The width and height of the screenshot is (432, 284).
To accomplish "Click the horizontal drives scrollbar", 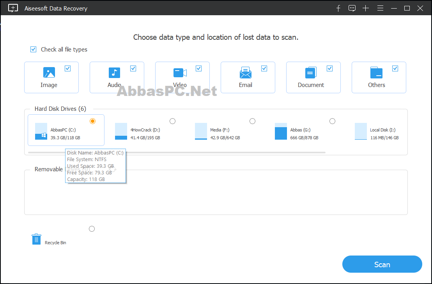I will tap(177, 152).
